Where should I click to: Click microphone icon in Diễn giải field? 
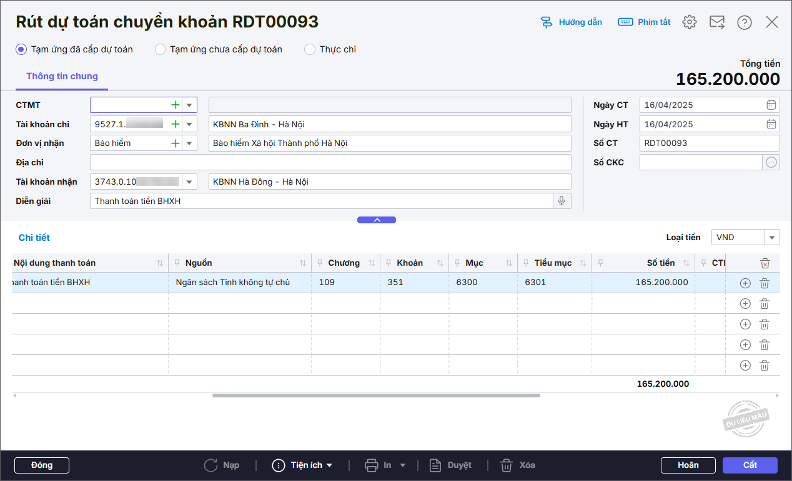(562, 201)
